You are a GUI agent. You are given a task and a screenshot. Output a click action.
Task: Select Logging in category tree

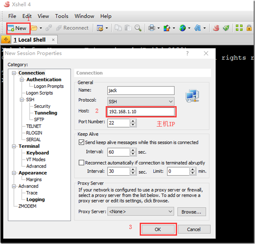(35, 200)
